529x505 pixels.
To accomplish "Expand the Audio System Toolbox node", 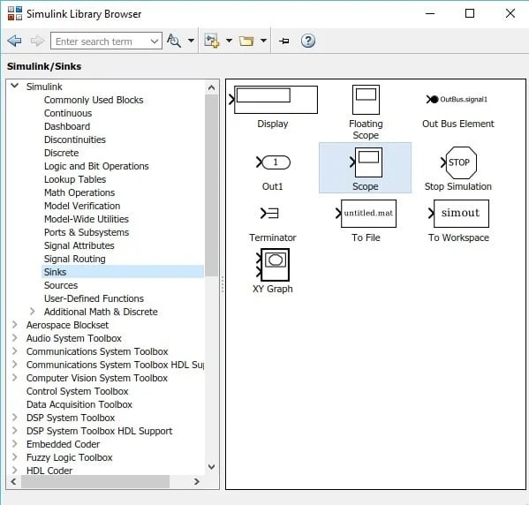I will click(x=14, y=337).
